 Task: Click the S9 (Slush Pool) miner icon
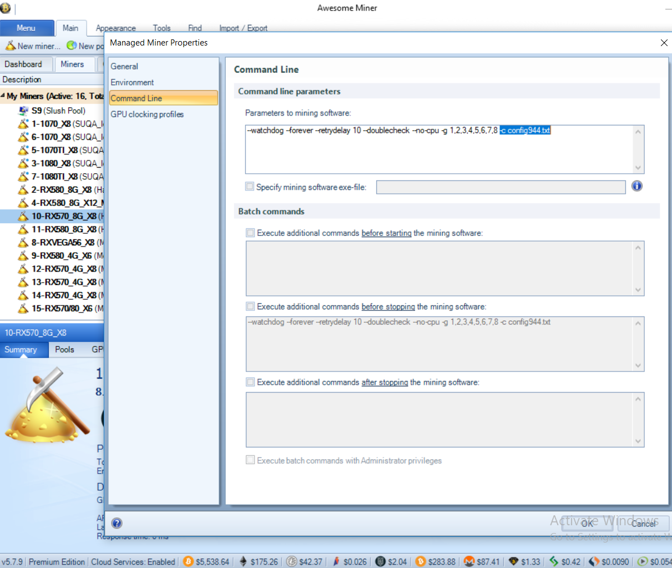tap(23, 110)
